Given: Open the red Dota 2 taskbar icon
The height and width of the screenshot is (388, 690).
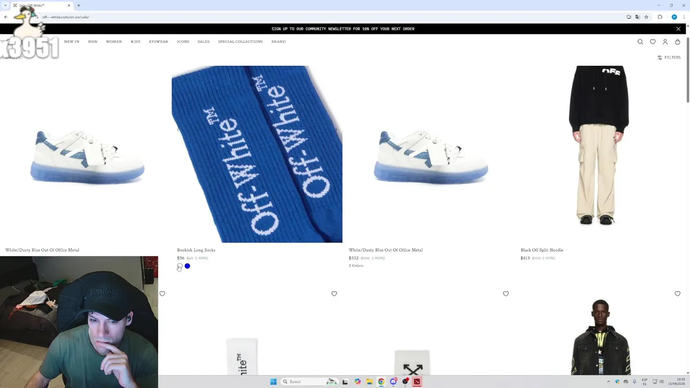Looking at the screenshot, I should pos(417,382).
